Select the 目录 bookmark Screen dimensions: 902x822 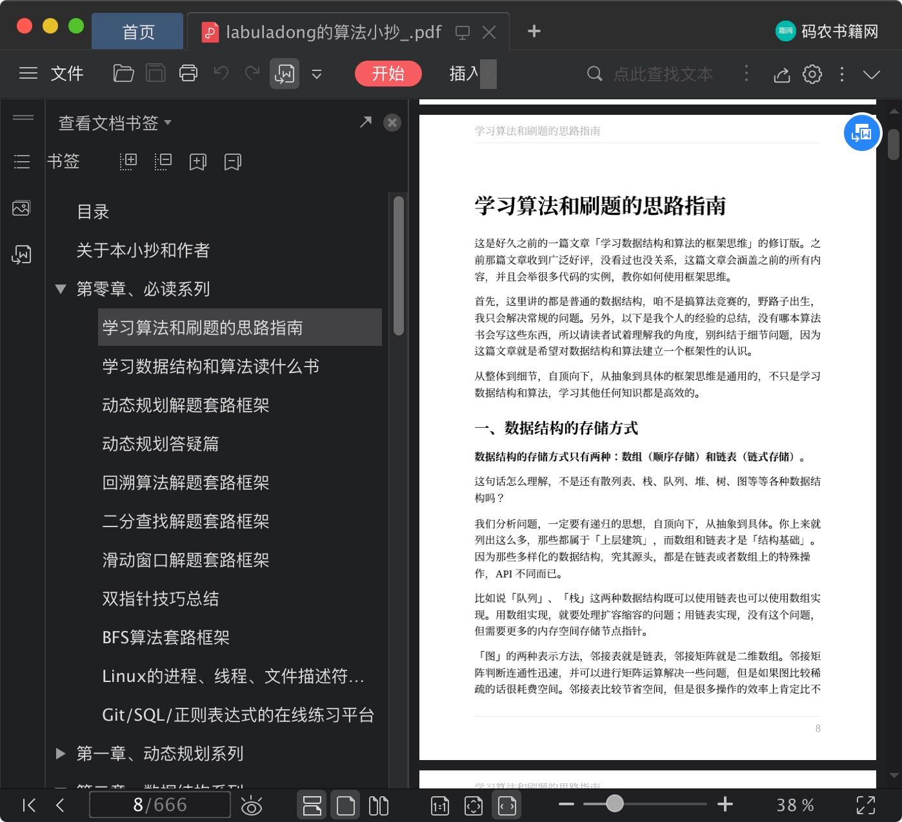[93, 212]
